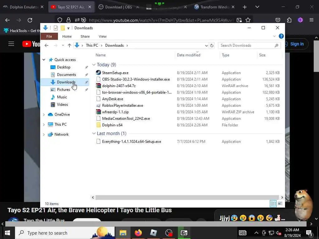Open the Home ribbon tab

point(67,36)
